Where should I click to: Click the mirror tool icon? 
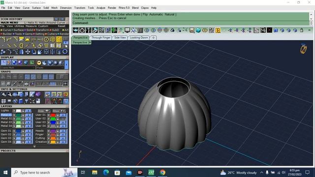53,52
